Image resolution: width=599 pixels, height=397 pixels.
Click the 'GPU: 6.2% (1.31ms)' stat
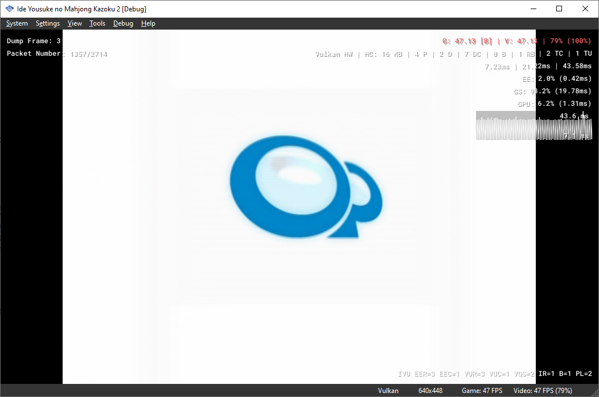tap(555, 104)
